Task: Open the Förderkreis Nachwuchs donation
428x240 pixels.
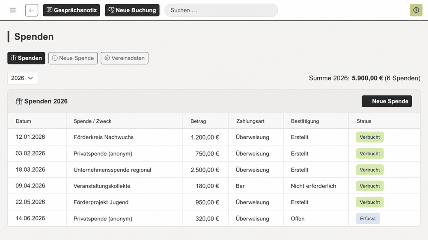Action: click(104, 138)
